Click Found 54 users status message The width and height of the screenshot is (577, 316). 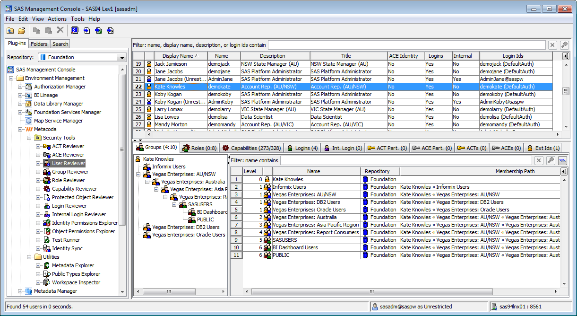[x=40, y=307]
